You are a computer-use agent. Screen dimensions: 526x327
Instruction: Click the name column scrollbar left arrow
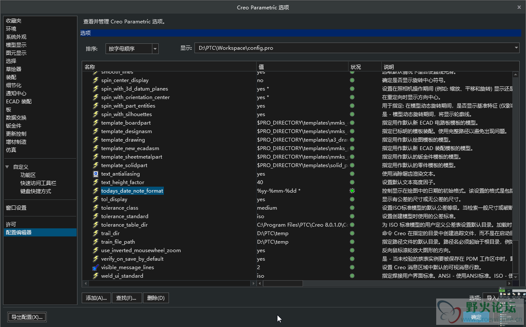(85, 283)
